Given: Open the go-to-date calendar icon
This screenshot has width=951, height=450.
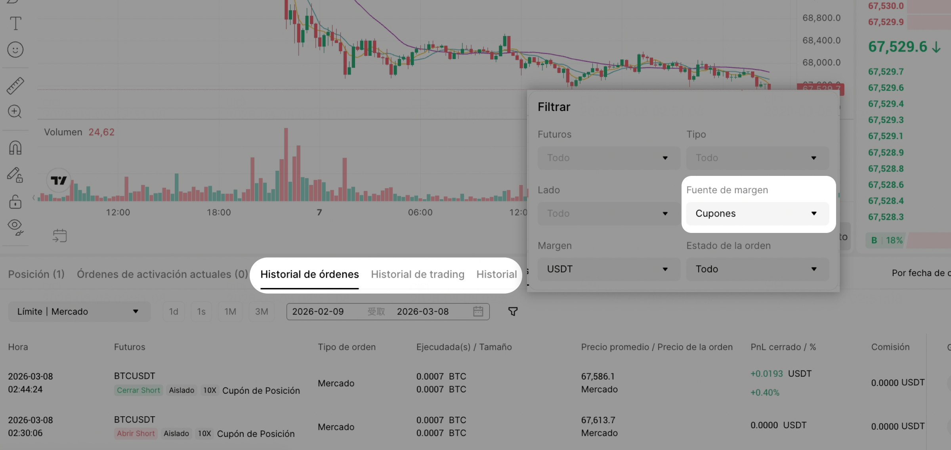Looking at the screenshot, I should click(59, 236).
